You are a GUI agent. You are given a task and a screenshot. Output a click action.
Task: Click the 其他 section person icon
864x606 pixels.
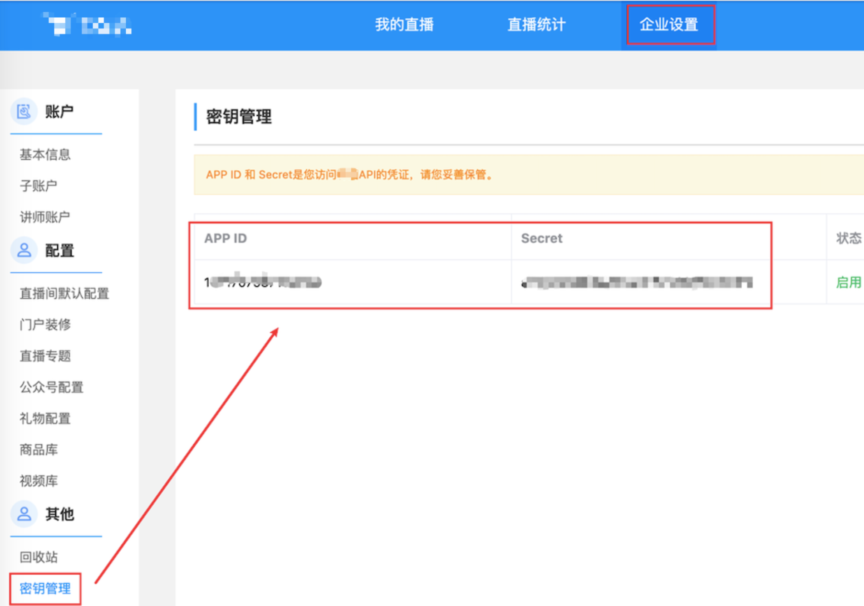(24, 514)
